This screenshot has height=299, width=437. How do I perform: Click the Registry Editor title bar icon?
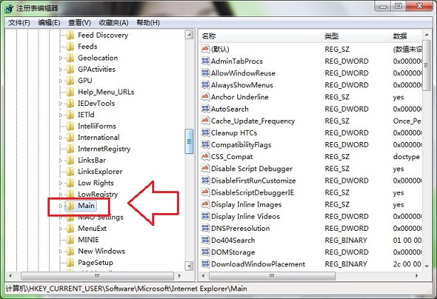click(9, 9)
